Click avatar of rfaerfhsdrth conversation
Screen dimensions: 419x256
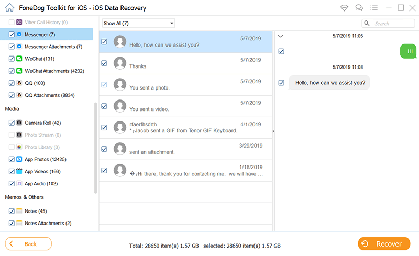coord(120,127)
